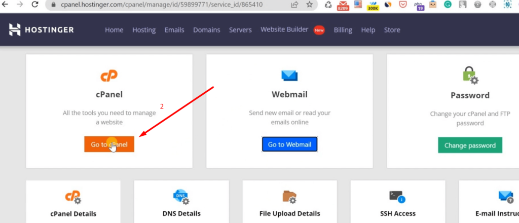Open the cPanel Details icon
519x223 pixels.
pyautogui.click(x=73, y=197)
